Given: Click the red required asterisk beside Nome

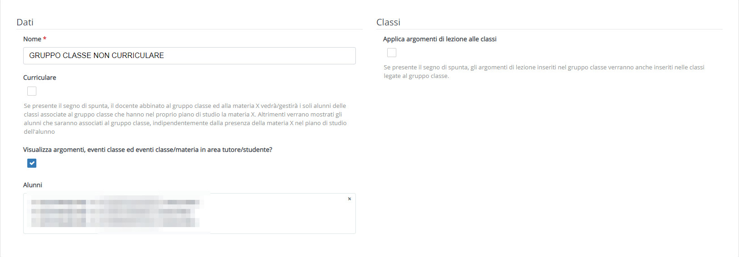Looking at the screenshot, I should [x=45, y=39].
